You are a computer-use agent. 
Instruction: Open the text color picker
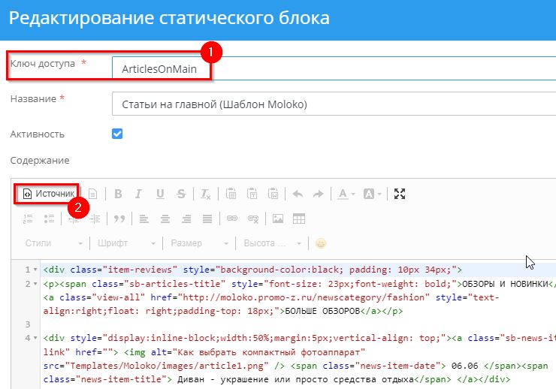[346, 194]
